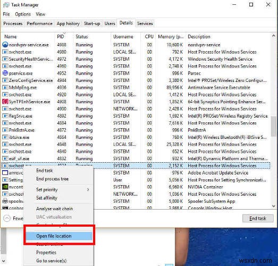
Task: Select the esif_uf.exe row name
Action: 19,159
